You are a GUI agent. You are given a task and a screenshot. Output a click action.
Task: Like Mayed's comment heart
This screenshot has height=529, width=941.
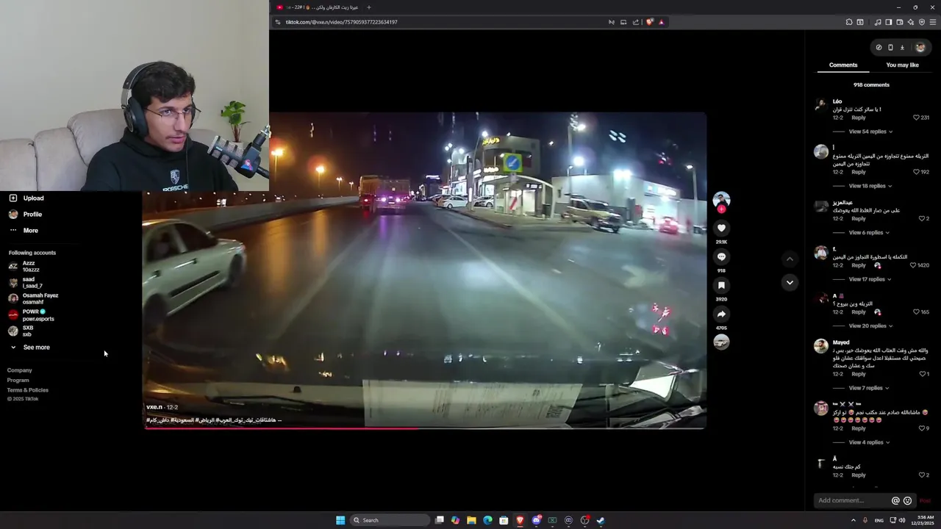(922, 374)
